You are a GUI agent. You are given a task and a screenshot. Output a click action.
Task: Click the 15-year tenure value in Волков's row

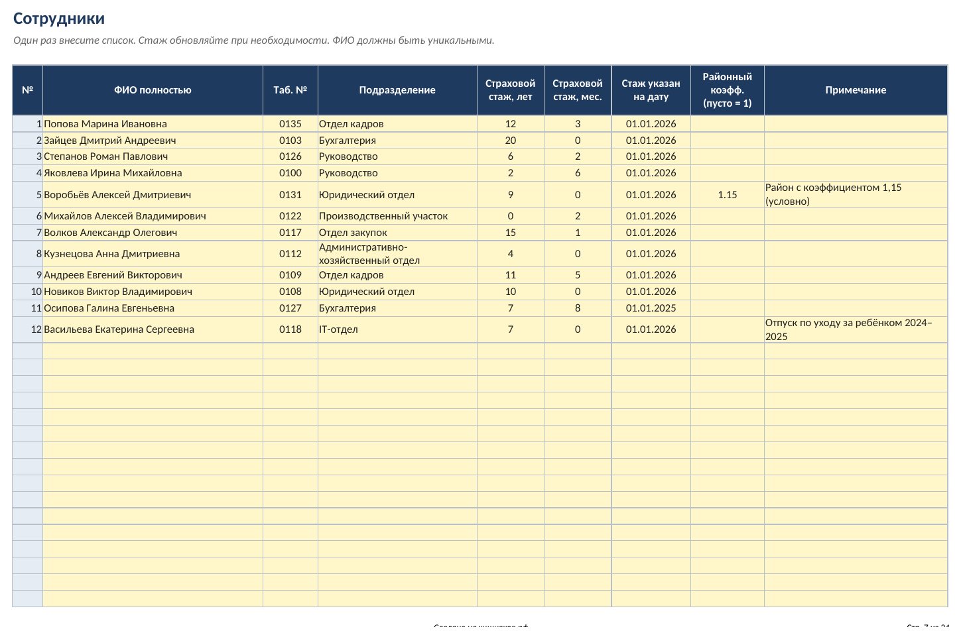pos(511,233)
